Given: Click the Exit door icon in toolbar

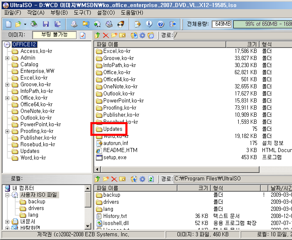Looking at the screenshot, I should pyautogui.click(x=172, y=24).
